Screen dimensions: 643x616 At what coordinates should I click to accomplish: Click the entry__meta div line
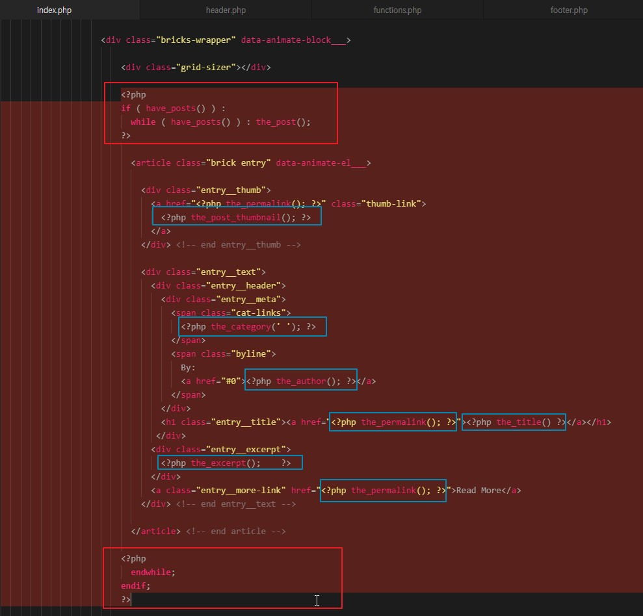click(224, 299)
